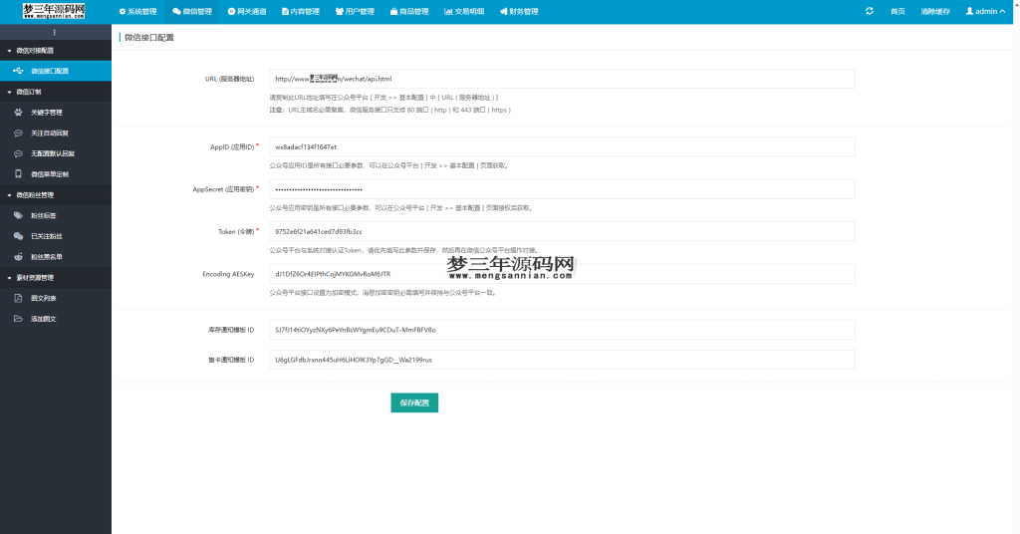Screen dimensions: 1020x534
Task: Open the 系统管理 top menu
Action: [x=137, y=12]
